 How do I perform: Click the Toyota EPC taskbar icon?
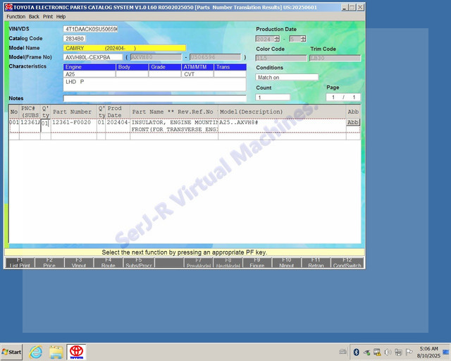[77, 352]
